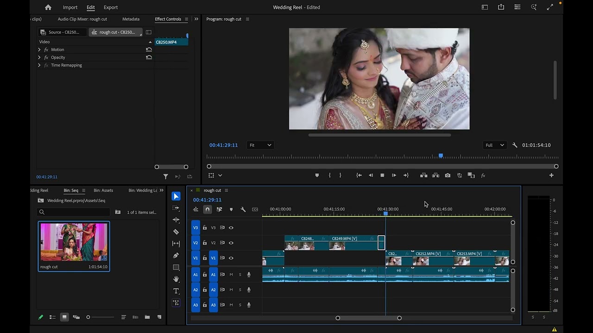Open Program: rough cut panel menu
Screen dimensions: 593x333
(x=247, y=19)
